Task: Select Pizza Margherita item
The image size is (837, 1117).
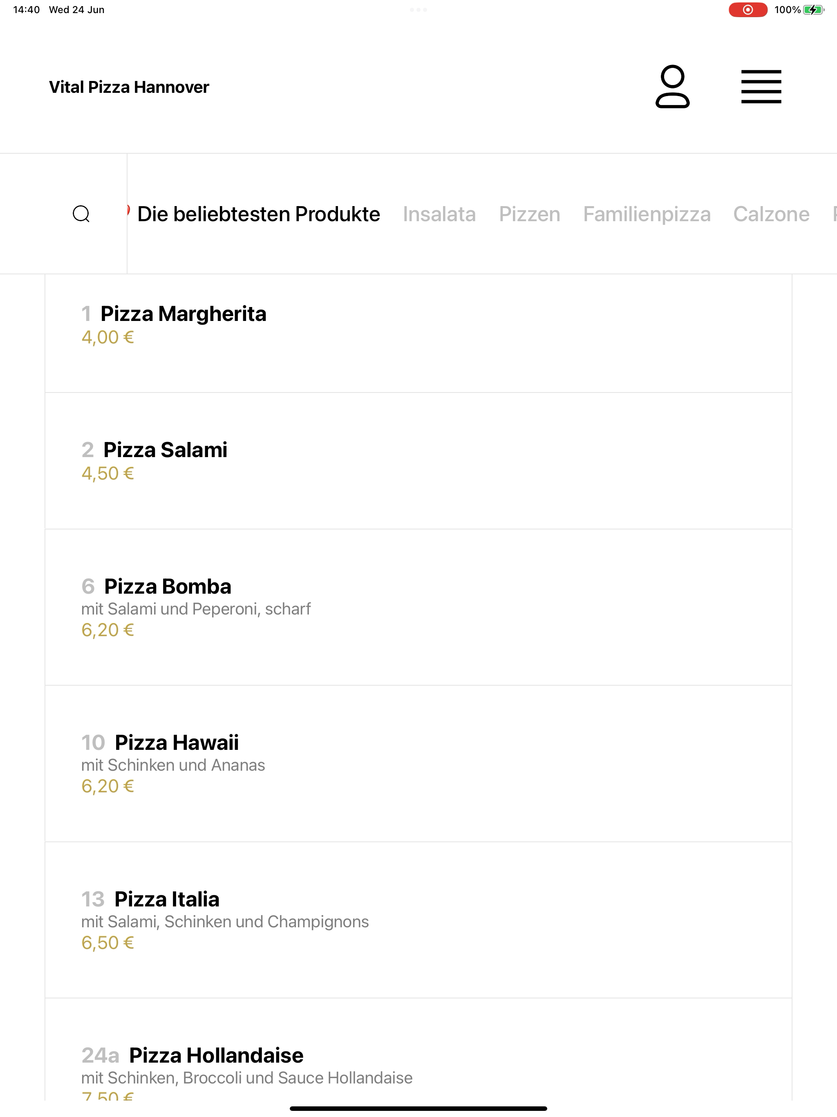Action: [x=418, y=333]
